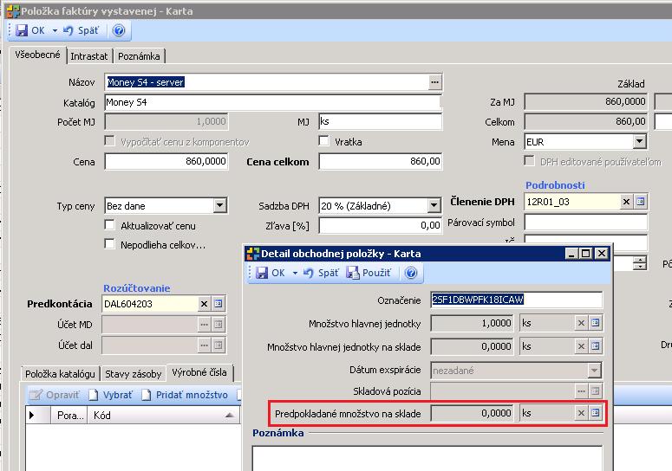Toggle DPH editované používateľom checkbox
672x471 pixels.
click(529, 160)
